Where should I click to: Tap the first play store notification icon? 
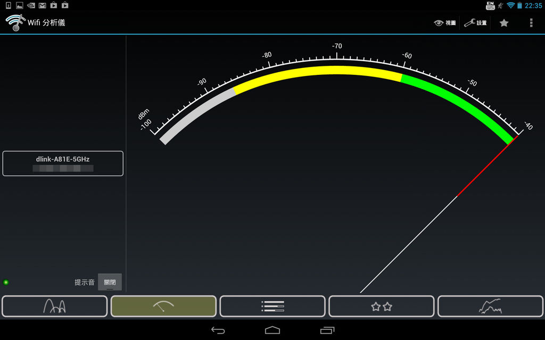pos(54,5)
